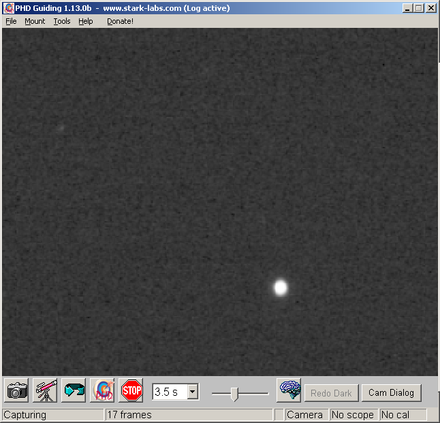
Task: Begin guiding with the PHD target icon
Action: 102,390
